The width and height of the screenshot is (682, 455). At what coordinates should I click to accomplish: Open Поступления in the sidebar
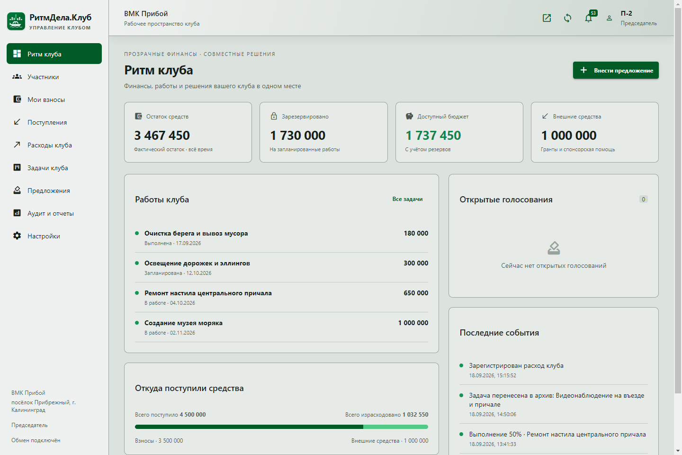click(x=54, y=122)
